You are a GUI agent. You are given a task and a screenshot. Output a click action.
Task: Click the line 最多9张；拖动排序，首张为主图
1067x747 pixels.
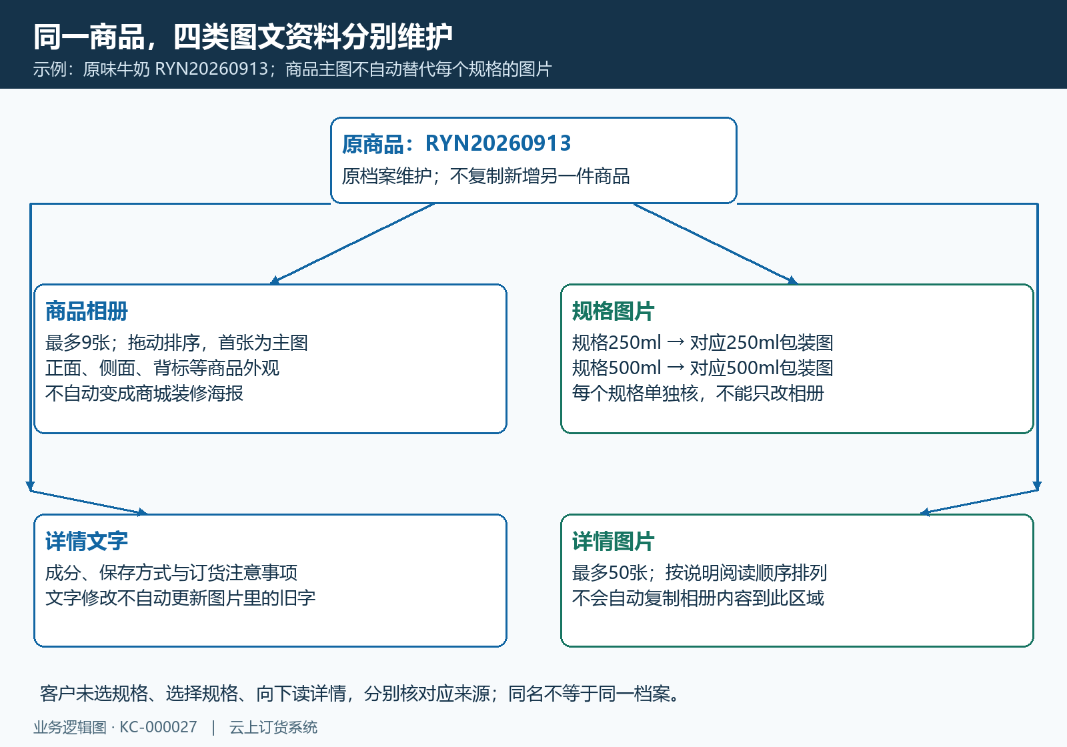(x=177, y=343)
